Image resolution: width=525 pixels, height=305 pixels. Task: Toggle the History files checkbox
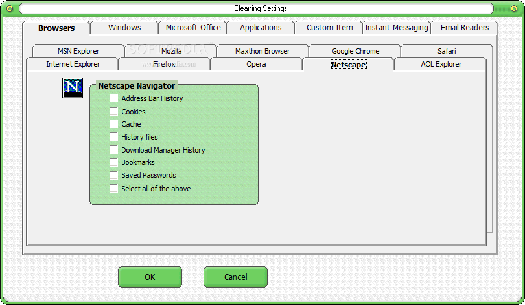113,136
